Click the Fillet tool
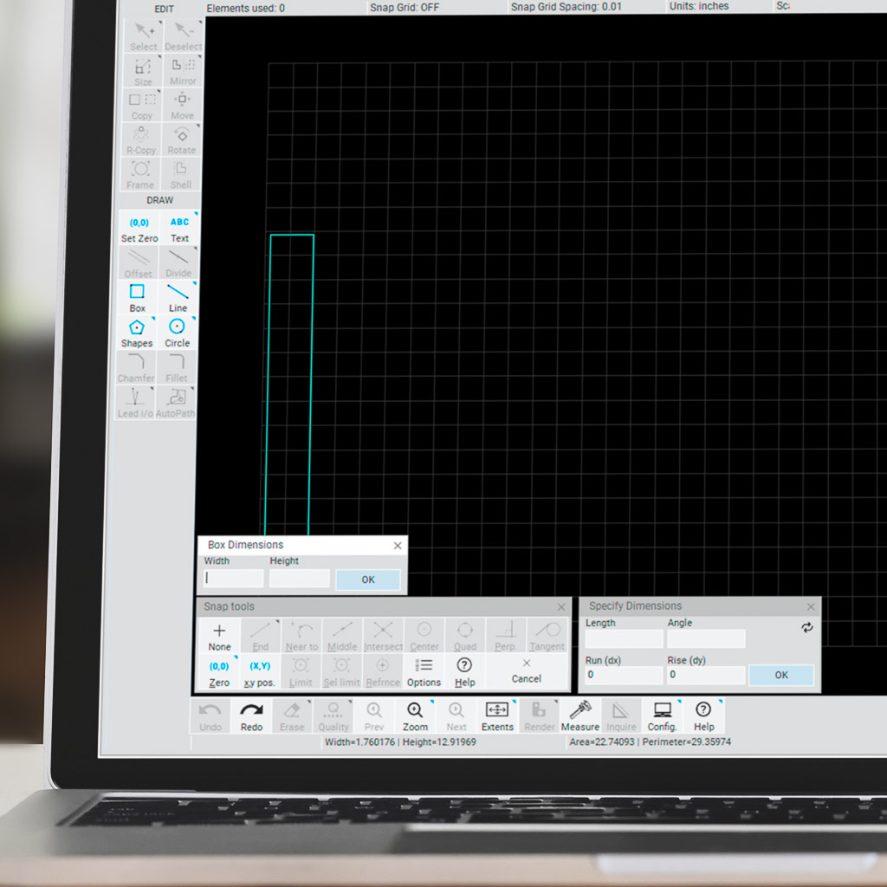 [x=177, y=367]
